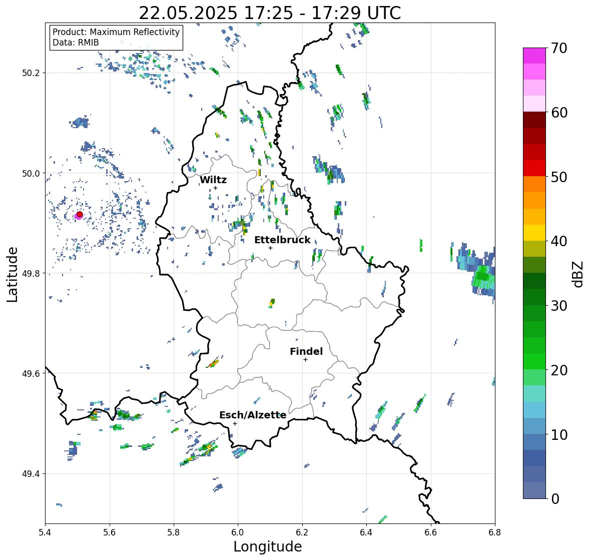
Task: Click the Ettelbruck station label
Action: coord(282,240)
